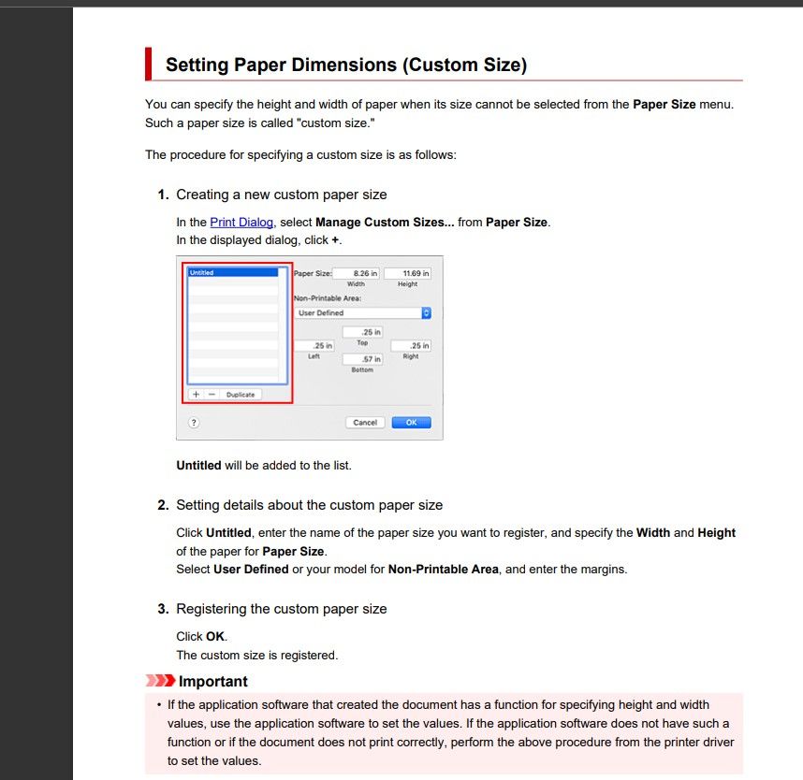Image resolution: width=803 pixels, height=780 pixels.
Task: Click the dark left sidebar area
Action: pyautogui.click(x=36, y=393)
